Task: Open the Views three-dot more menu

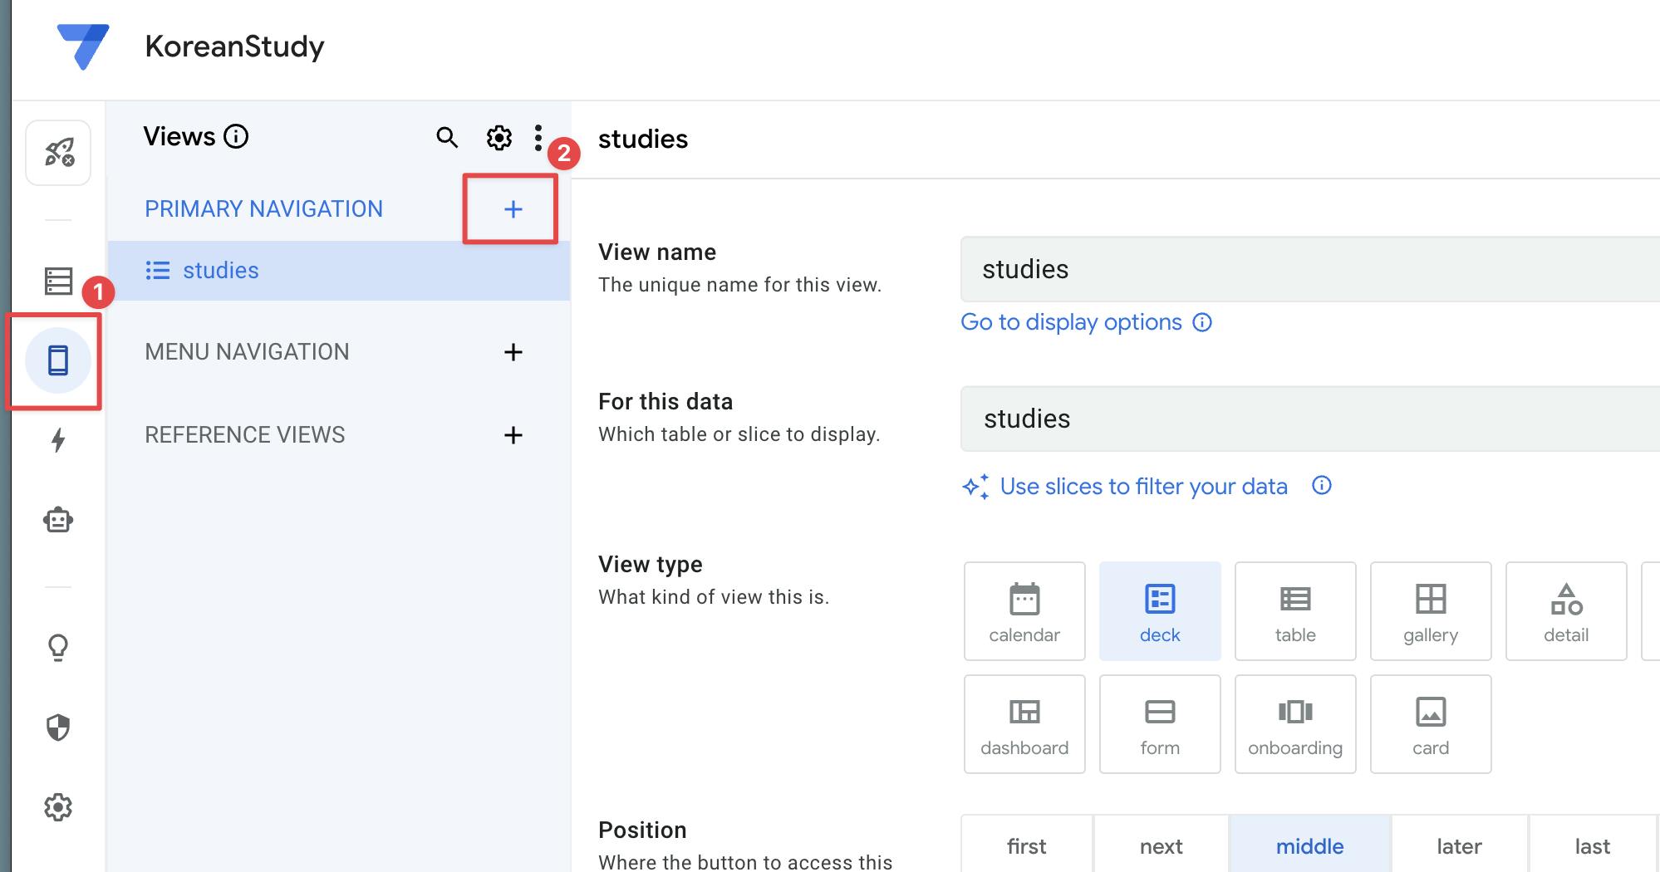Action: [538, 138]
